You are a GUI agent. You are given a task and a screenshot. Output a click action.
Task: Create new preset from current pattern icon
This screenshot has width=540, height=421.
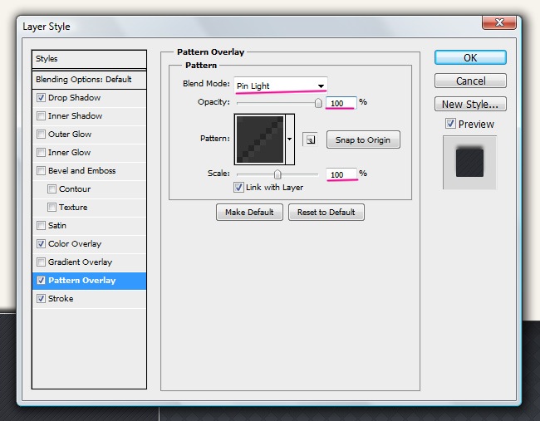point(310,140)
